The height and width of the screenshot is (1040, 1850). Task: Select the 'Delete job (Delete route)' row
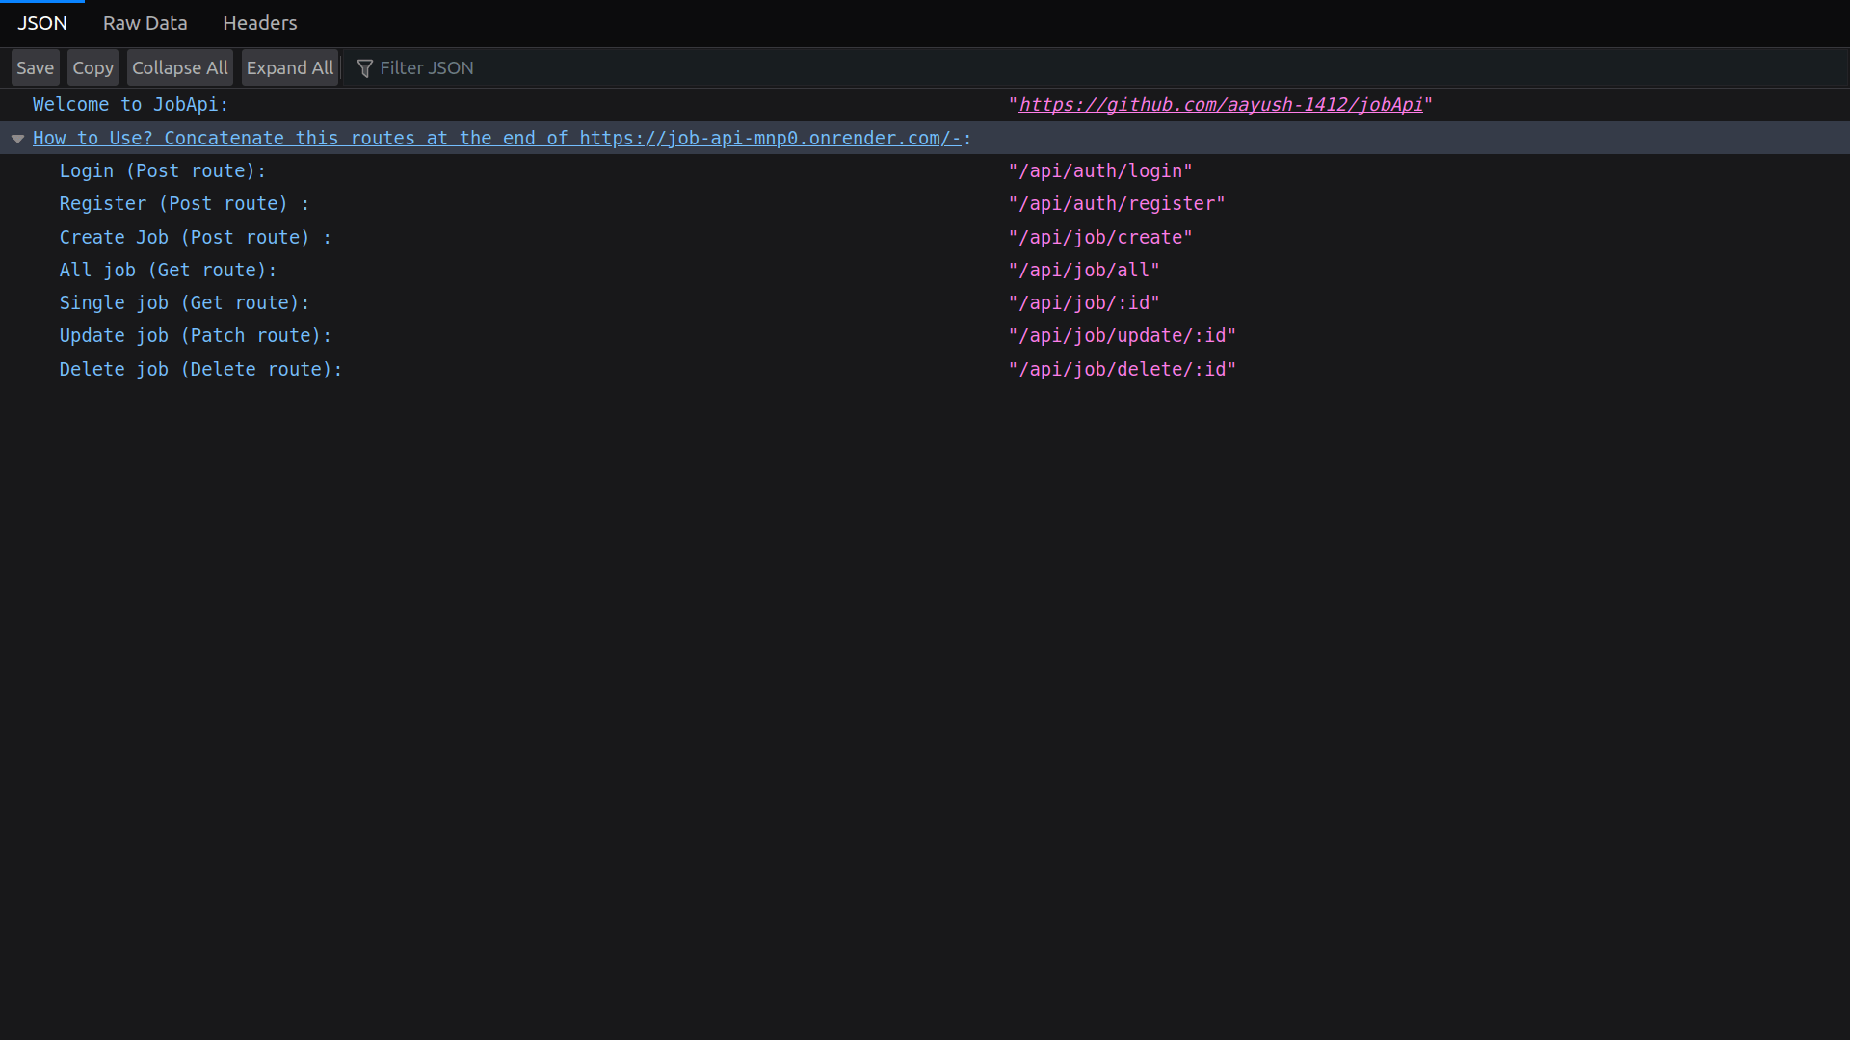(200, 370)
